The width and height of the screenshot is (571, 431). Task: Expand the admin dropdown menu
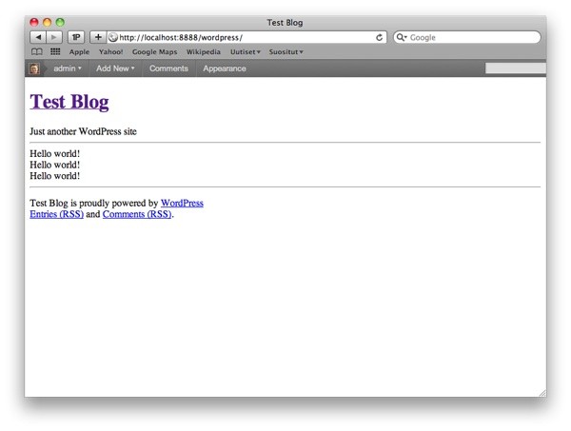coord(67,69)
